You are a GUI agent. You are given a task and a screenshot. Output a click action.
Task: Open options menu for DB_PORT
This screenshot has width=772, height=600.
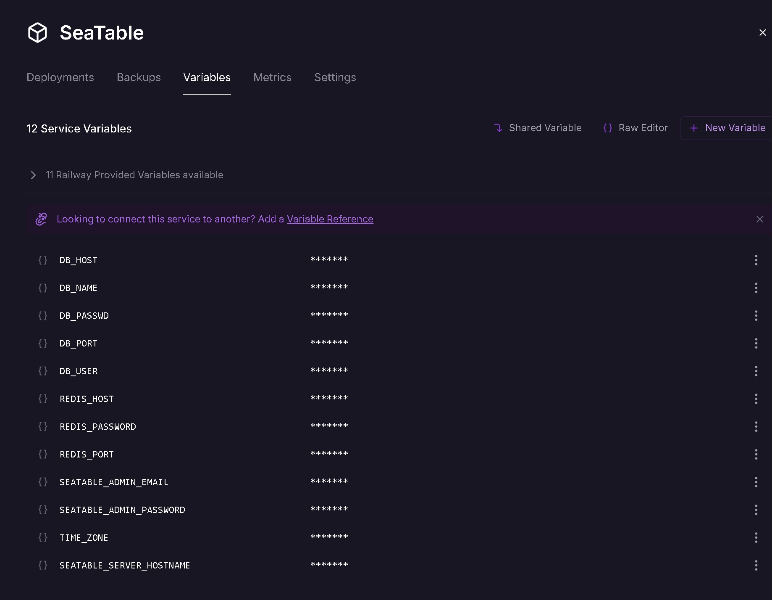pyautogui.click(x=756, y=343)
